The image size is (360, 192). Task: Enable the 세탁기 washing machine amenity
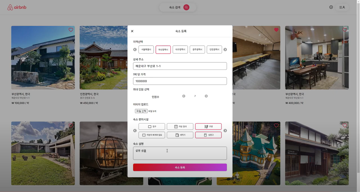click(x=180, y=135)
